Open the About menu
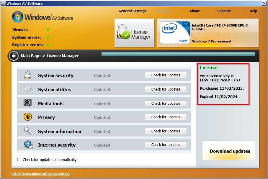 pyautogui.click(x=195, y=11)
